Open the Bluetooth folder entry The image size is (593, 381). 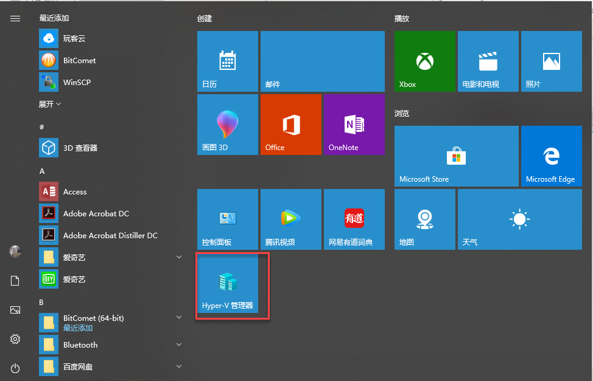[x=111, y=345]
